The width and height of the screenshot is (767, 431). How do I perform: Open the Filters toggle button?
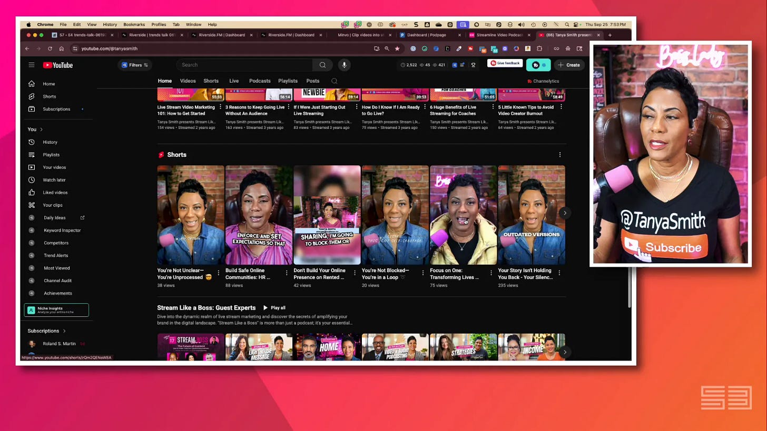[x=135, y=65]
